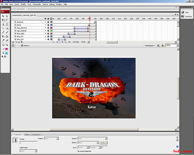
Task: Open the Edit Scene dropdown icon
Action: [159, 46]
